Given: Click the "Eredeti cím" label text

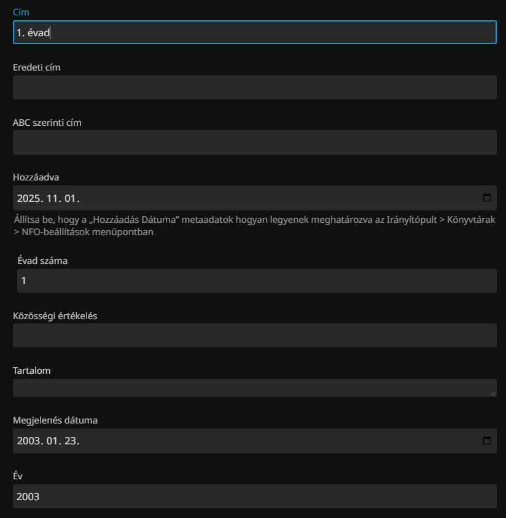Looking at the screenshot, I should tap(36, 68).
